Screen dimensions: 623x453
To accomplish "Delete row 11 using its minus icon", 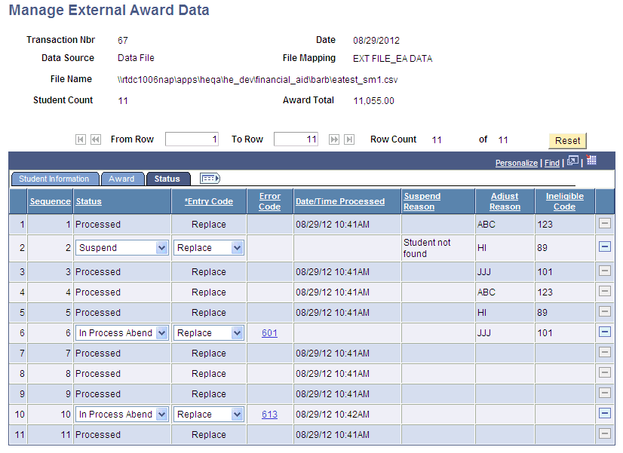I will 606,434.
